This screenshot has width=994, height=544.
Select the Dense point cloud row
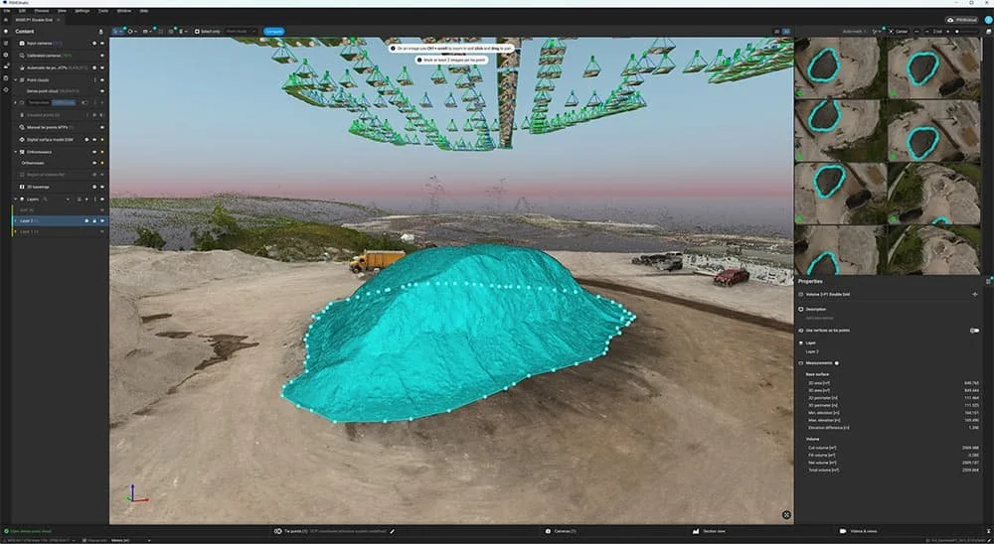click(61, 91)
